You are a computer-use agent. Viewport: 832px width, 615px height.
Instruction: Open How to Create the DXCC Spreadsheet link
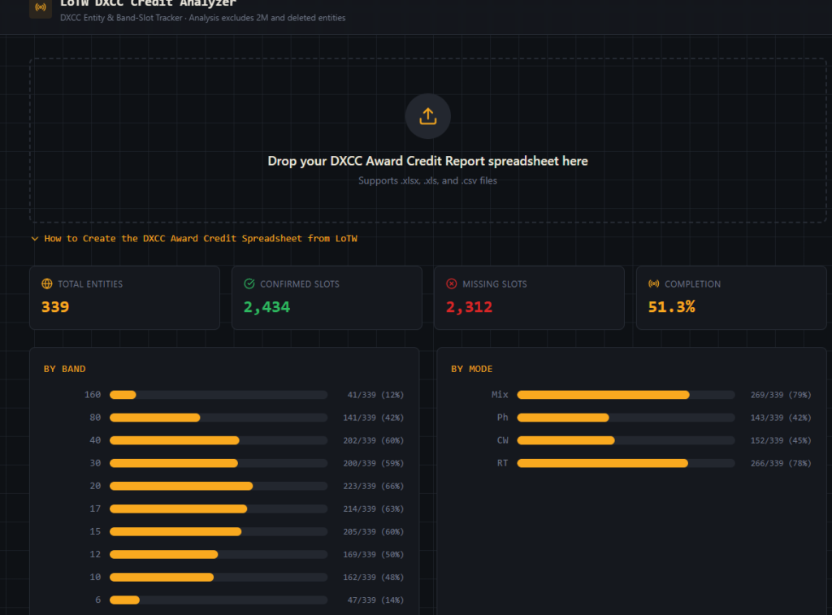[200, 239]
